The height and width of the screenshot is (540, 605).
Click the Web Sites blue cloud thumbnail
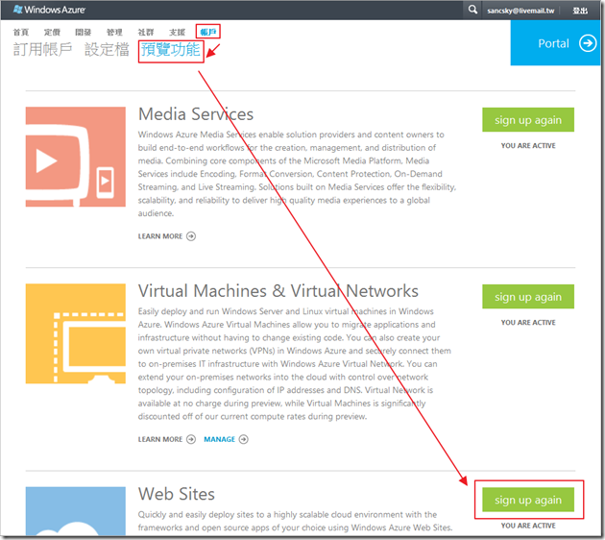pos(76,511)
